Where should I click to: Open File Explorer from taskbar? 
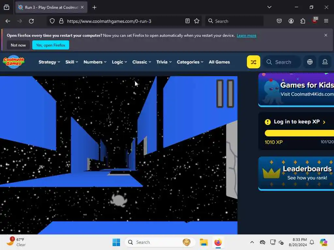[204, 242]
